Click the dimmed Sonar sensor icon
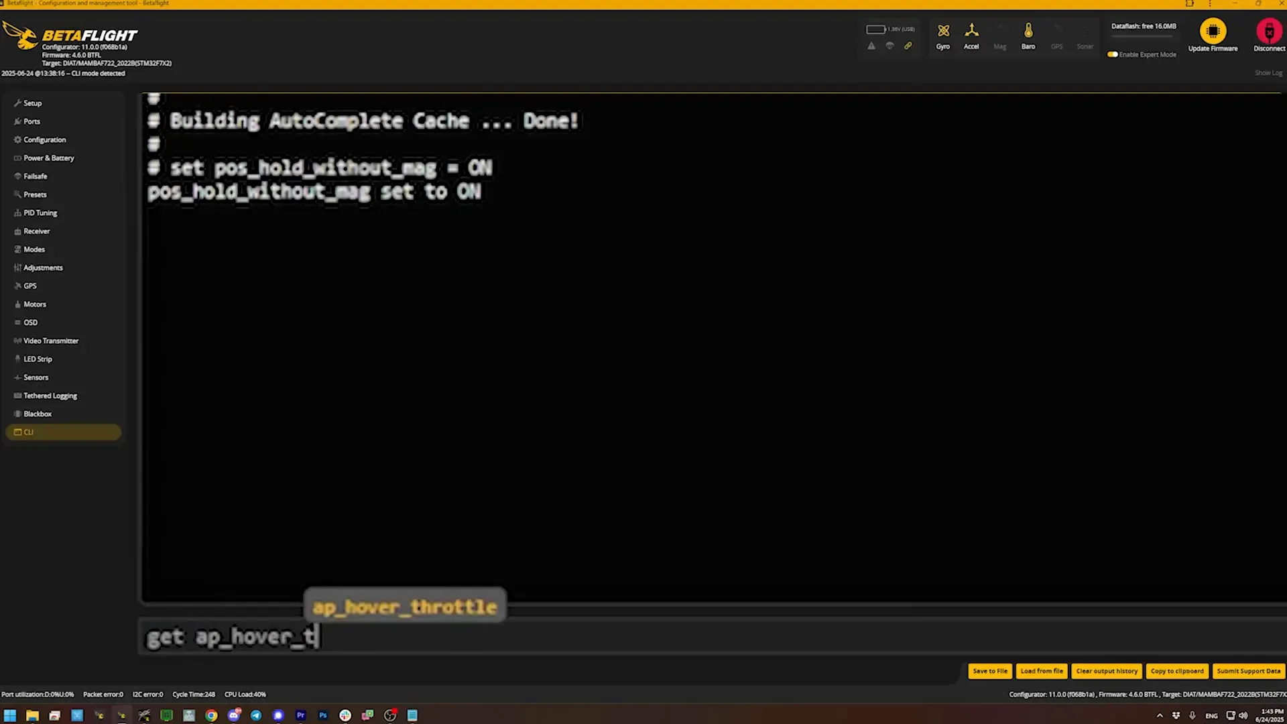 tap(1085, 37)
